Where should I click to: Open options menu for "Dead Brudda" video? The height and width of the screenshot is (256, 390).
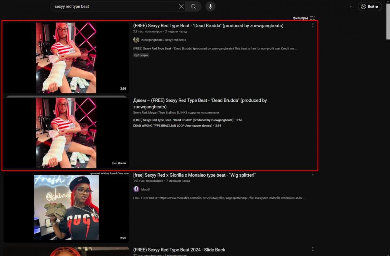(313, 25)
